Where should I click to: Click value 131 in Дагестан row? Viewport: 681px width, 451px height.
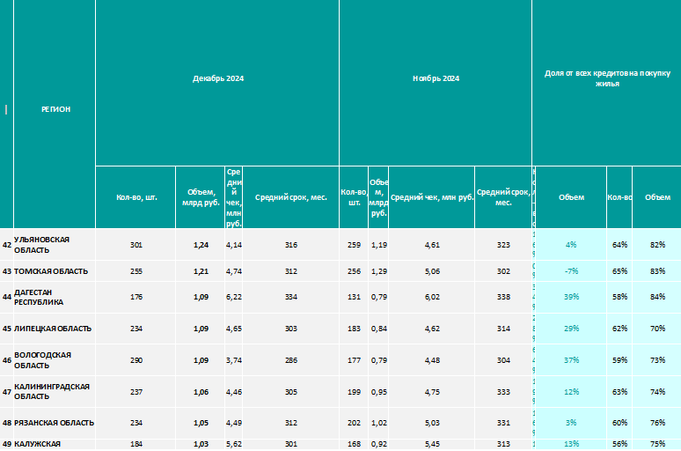354,297
